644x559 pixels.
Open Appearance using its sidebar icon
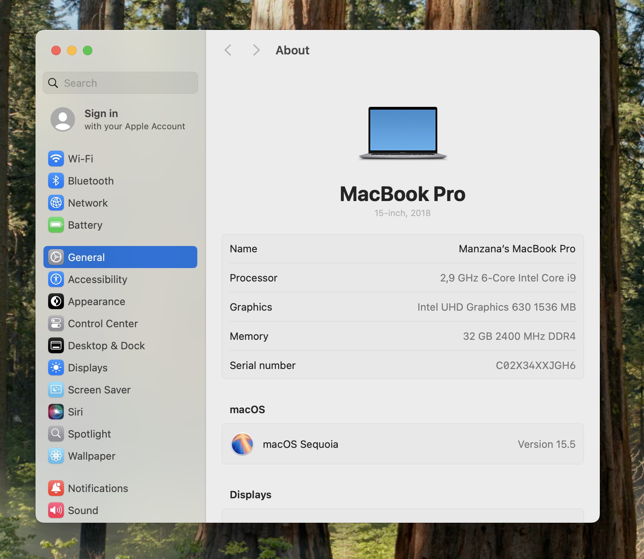56,302
